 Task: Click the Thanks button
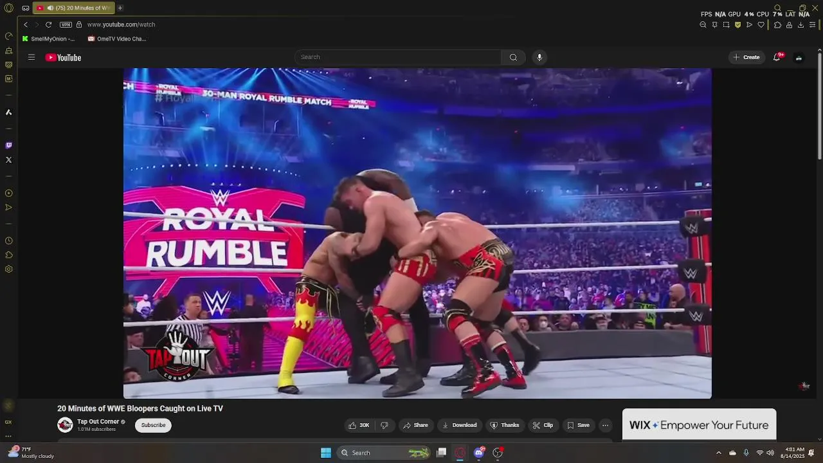click(505, 425)
